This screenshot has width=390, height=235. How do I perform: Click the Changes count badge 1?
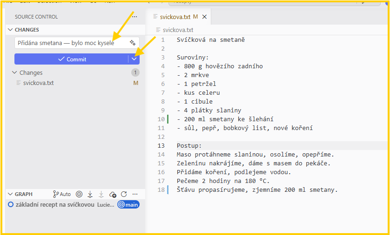click(x=135, y=73)
